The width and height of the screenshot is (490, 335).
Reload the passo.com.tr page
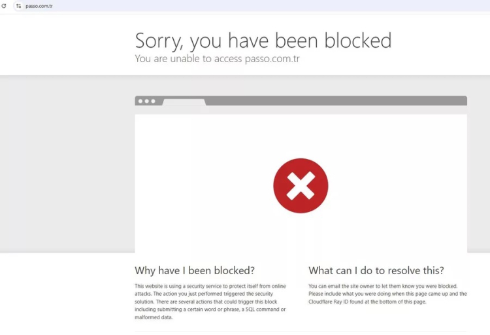click(x=4, y=6)
